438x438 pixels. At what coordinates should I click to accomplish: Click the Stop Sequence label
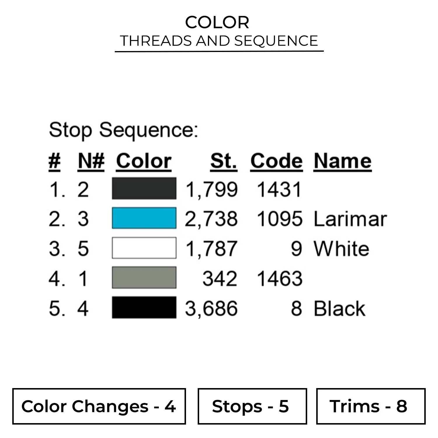(x=124, y=130)
